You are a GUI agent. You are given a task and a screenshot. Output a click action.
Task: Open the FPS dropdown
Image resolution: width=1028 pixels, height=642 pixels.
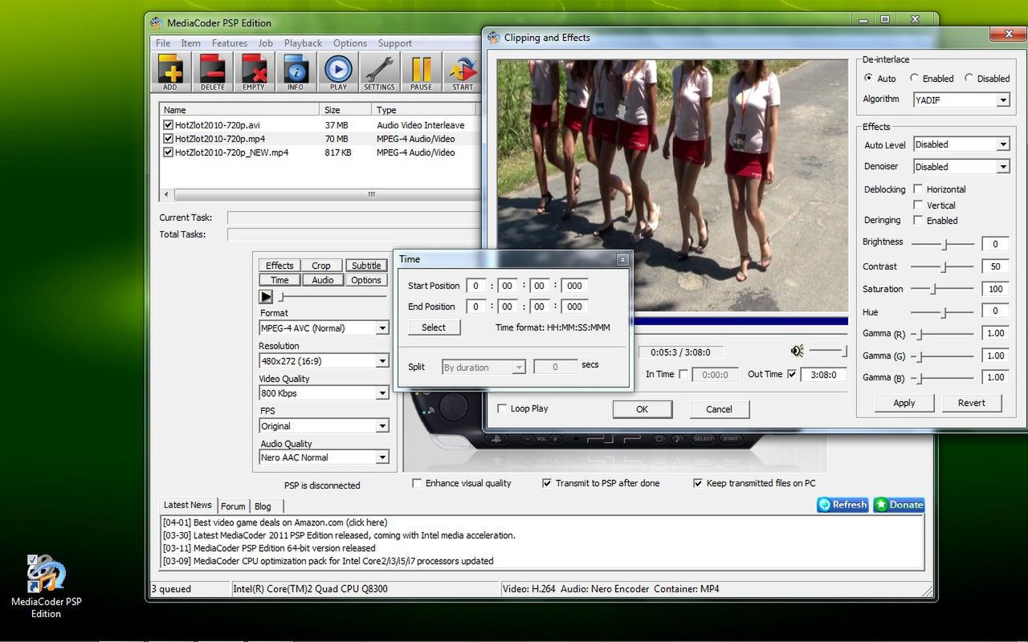tap(324, 426)
